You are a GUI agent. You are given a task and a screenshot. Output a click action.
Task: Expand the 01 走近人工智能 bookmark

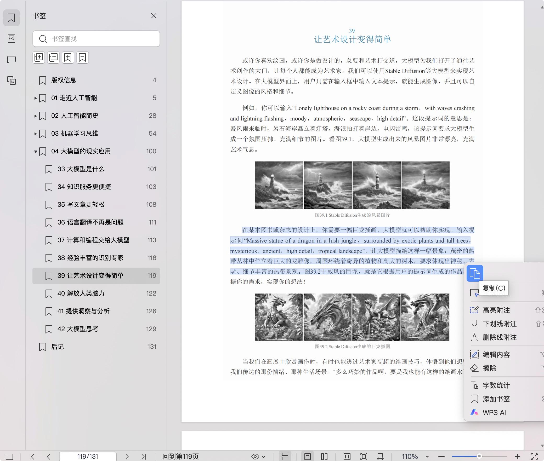click(36, 98)
